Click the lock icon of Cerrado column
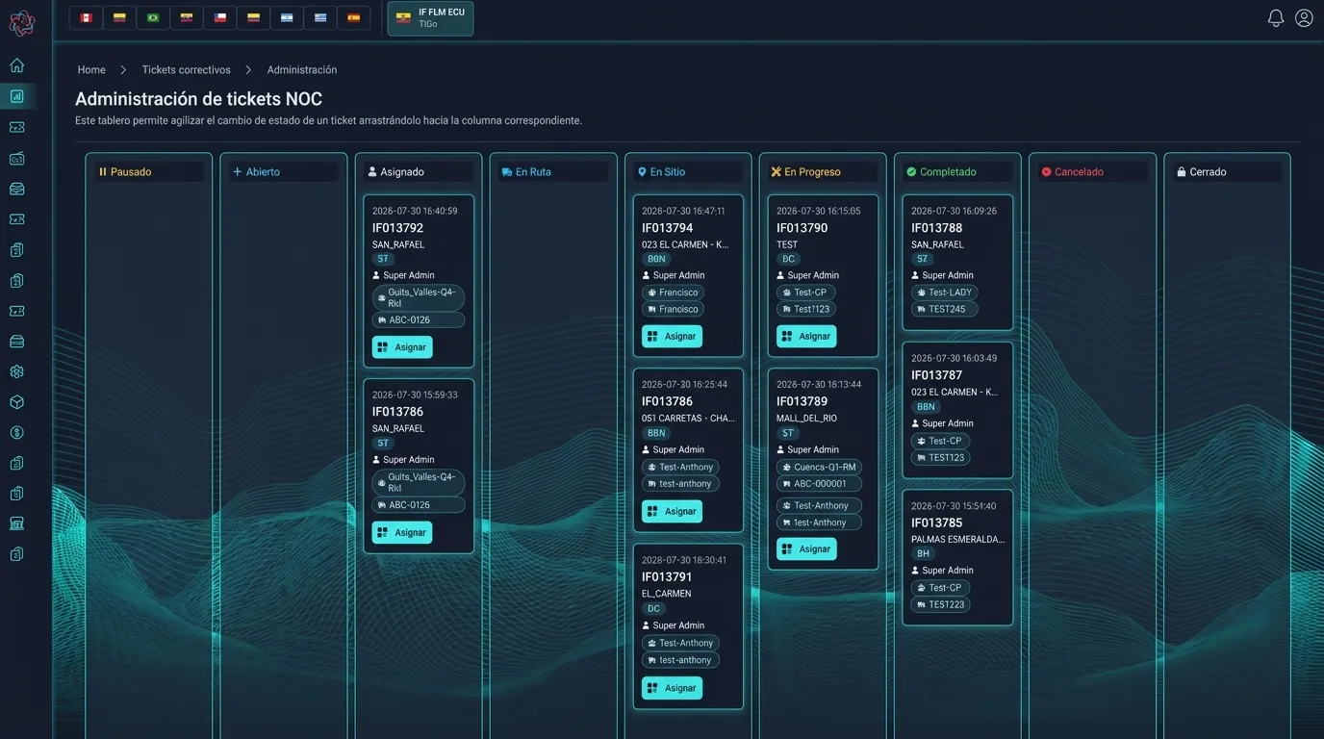This screenshot has width=1324, height=739. click(1181, 172)
